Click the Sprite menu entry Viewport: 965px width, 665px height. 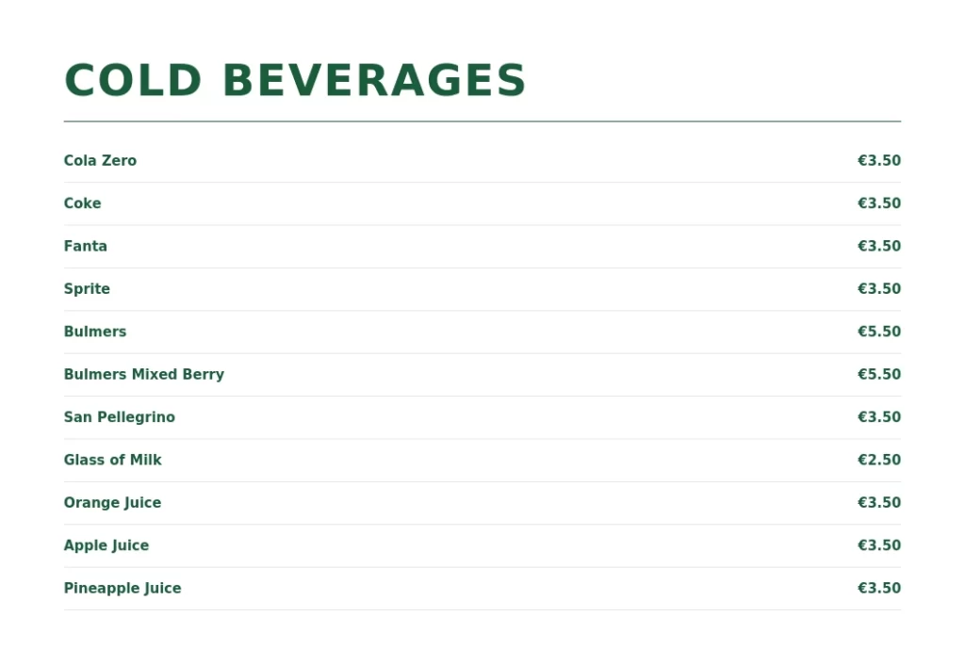point(87,289)
